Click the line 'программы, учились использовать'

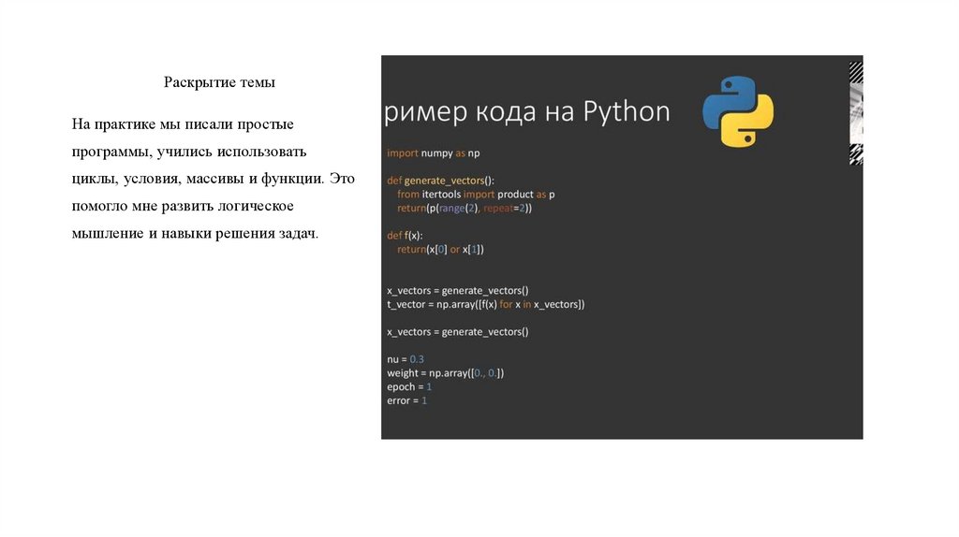click(x=189, y=152)
